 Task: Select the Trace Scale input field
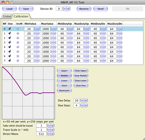(x=41, y=130)
